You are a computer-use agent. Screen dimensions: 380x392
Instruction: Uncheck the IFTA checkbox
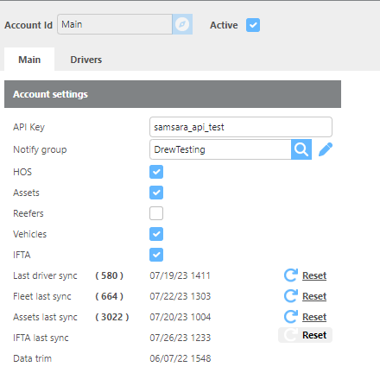click(x=156, y=255)
